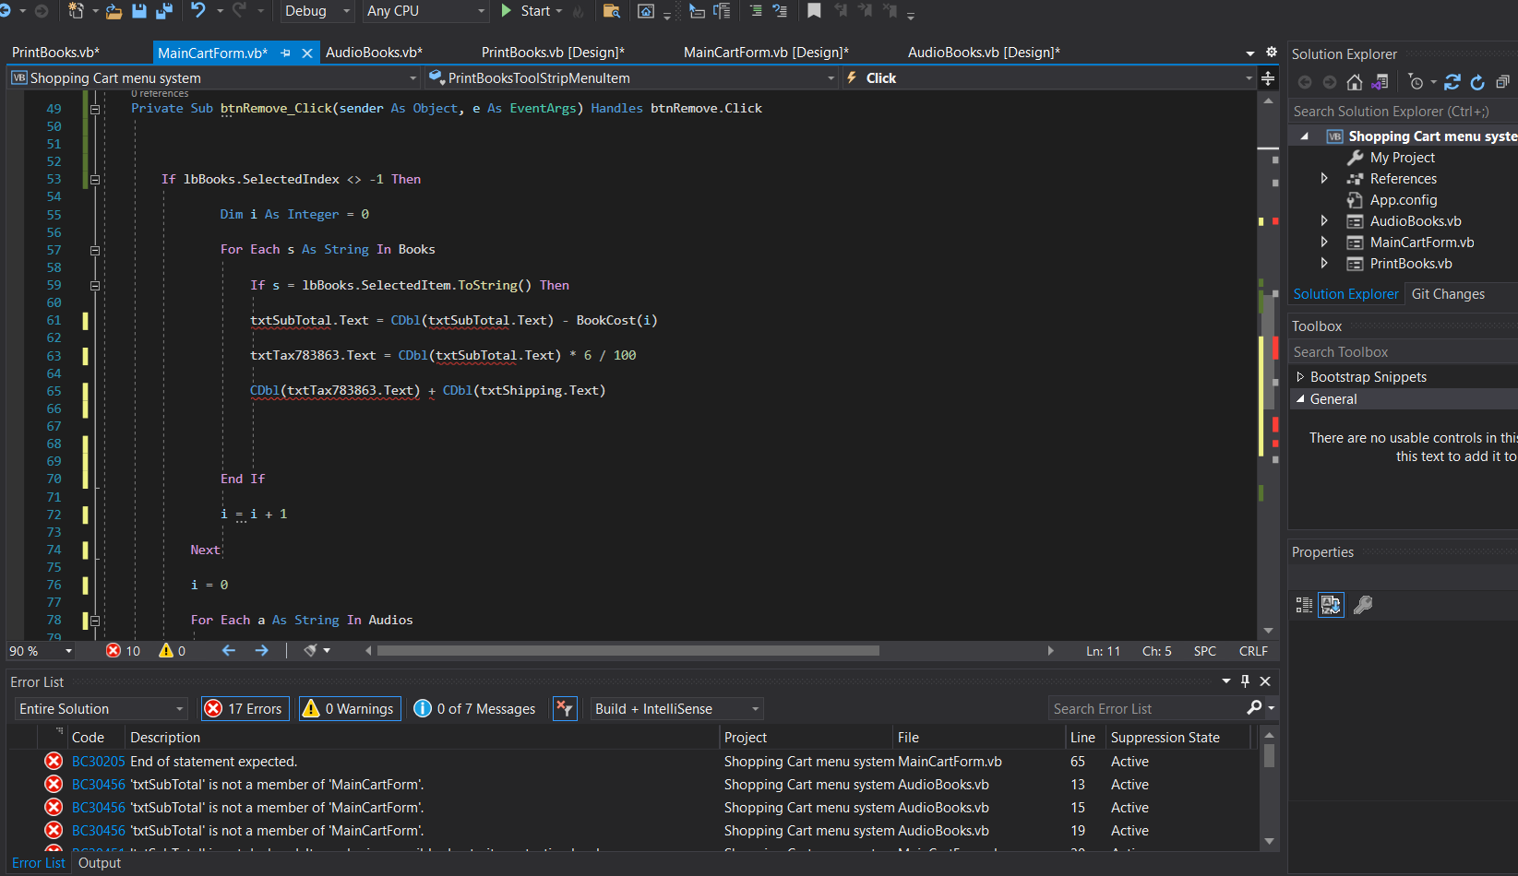Collapse btnRemove_Click Sub outlining toggle on line 49
The image size is (1518, 876).
95,109
